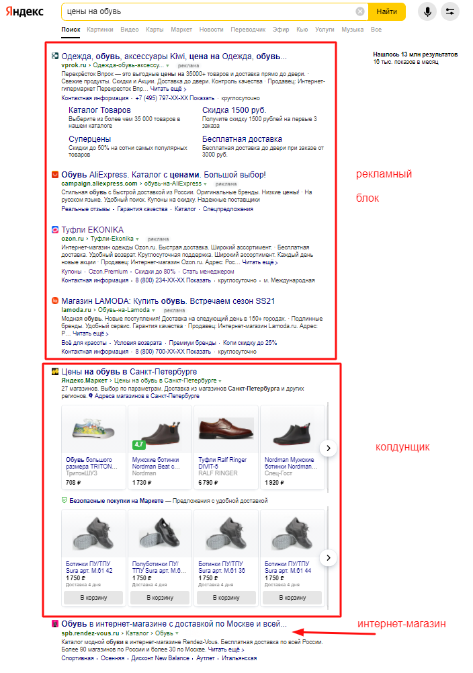Viewport: 473px width, 673px height.
Task: Open the Nordman Beat boots thumbnail rated 4,7
Action: [x=160, y=429]
